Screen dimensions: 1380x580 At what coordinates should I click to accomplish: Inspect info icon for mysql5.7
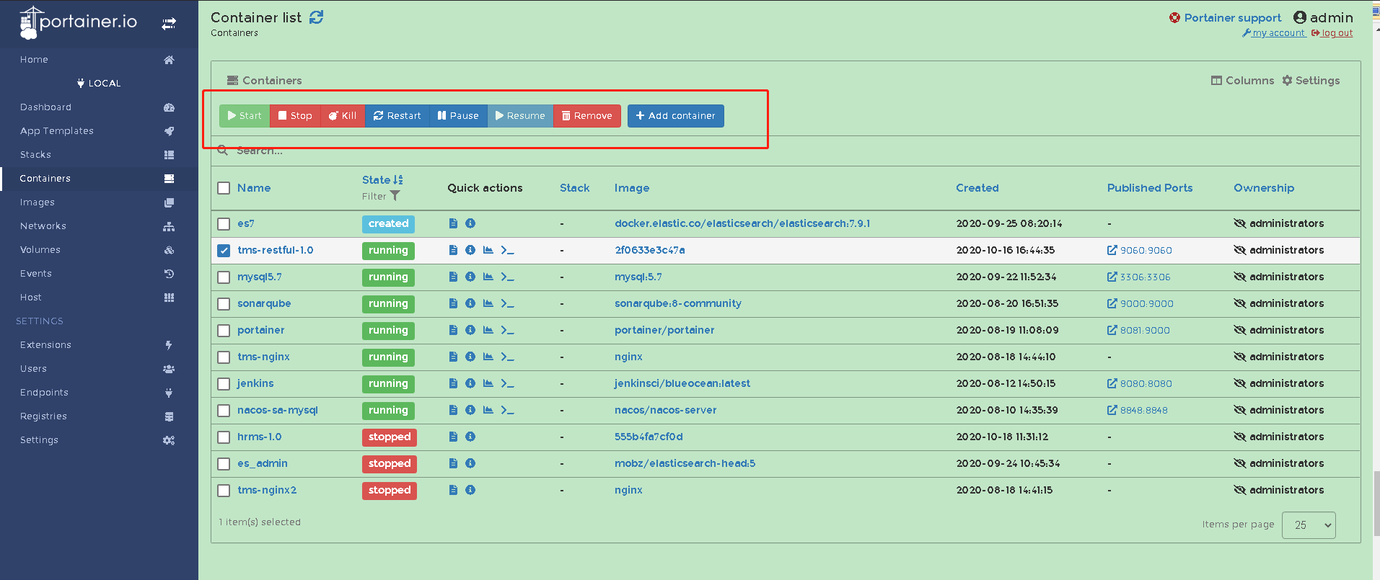[x=470, y=277]
